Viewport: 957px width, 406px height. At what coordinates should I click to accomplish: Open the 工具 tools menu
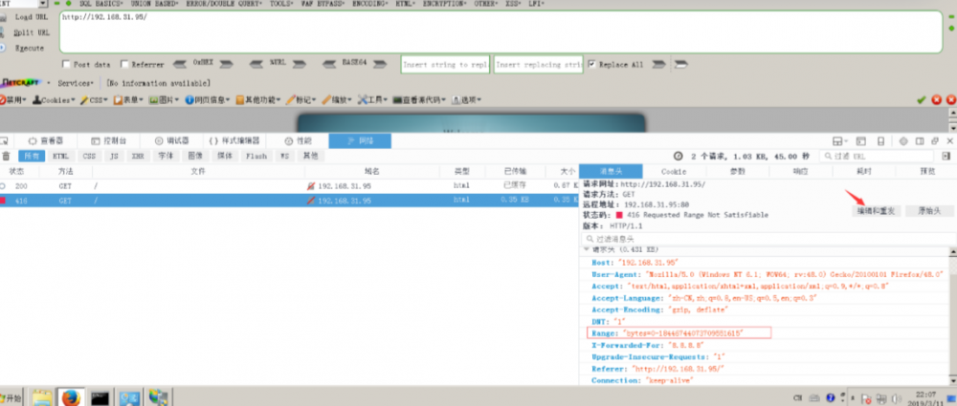click(373, 100)
